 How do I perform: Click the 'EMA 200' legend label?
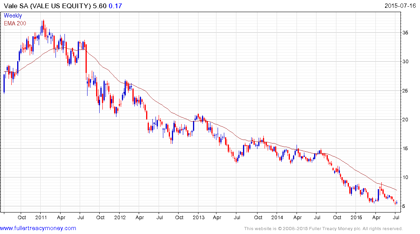tap(15, 23)
